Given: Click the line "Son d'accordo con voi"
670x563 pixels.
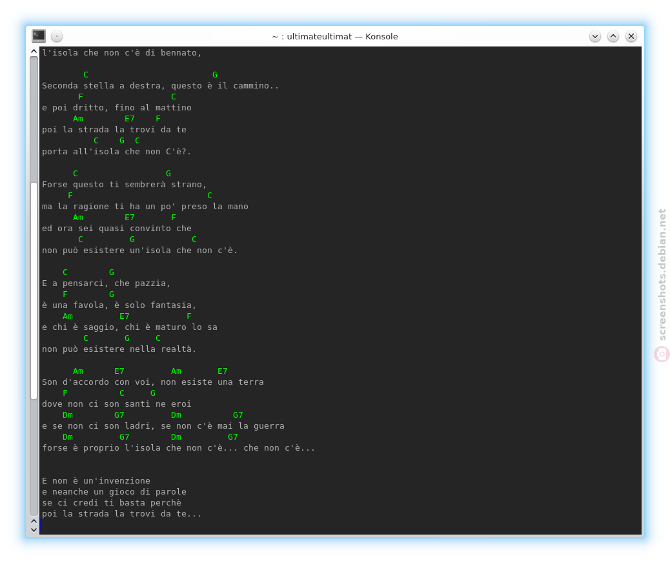Looking at the screenshot, I should pyautogui.click(x=152, y=382).
